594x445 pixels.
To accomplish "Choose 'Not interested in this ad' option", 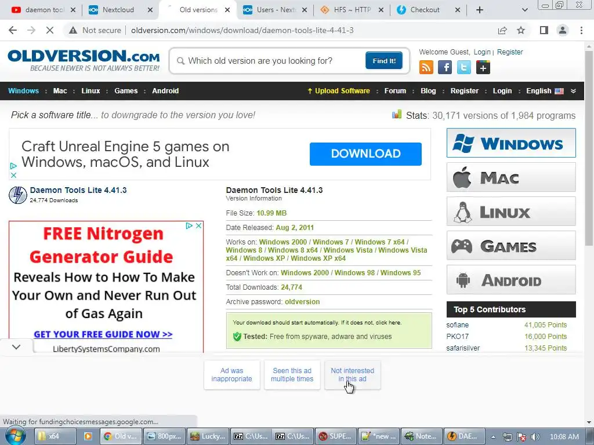I will point(352,375).
